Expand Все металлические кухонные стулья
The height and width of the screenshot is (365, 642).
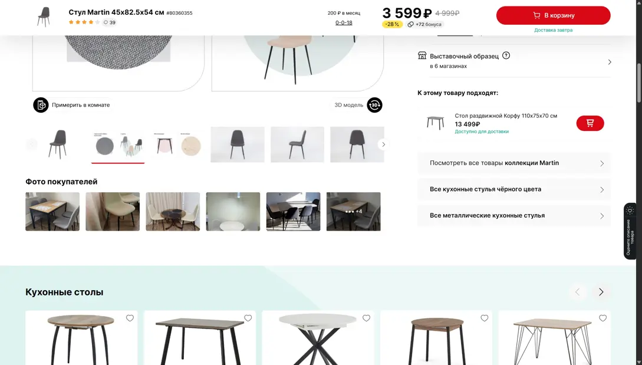[514, 215]
